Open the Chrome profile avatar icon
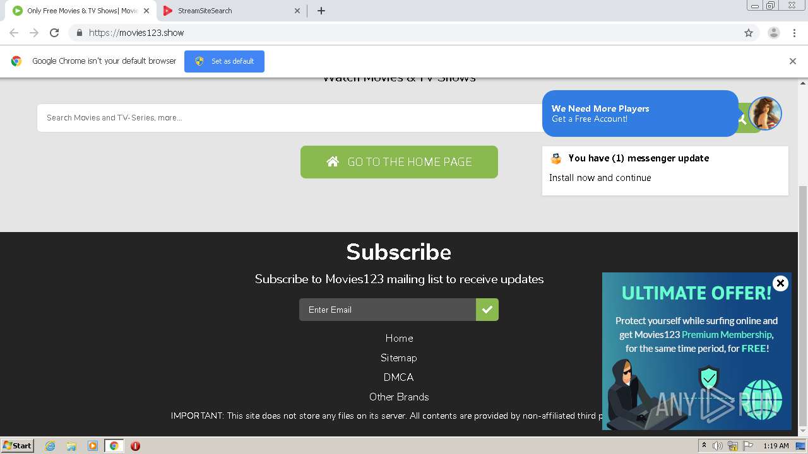This screenshot has width=808, height=454. click(773, 33)
